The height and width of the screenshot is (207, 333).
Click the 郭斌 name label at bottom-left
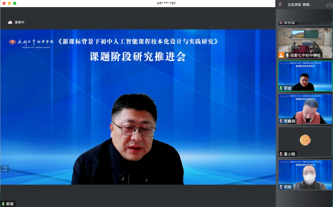pyautogui.click(x=10, y=203)
